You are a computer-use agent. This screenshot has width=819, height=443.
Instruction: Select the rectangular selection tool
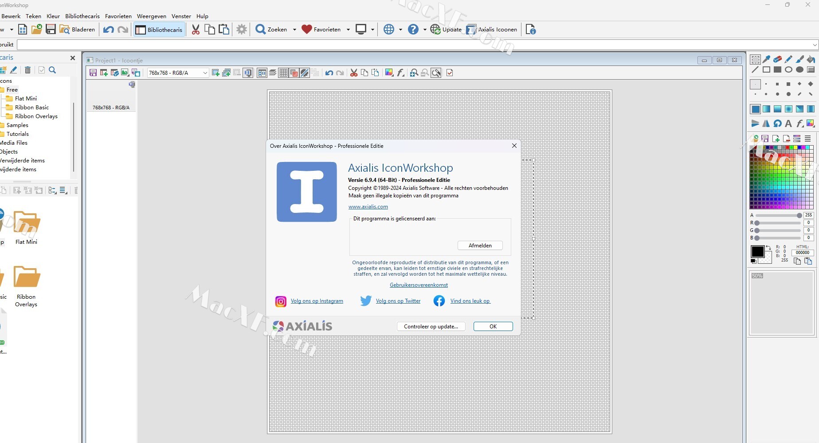click(756, 59)
